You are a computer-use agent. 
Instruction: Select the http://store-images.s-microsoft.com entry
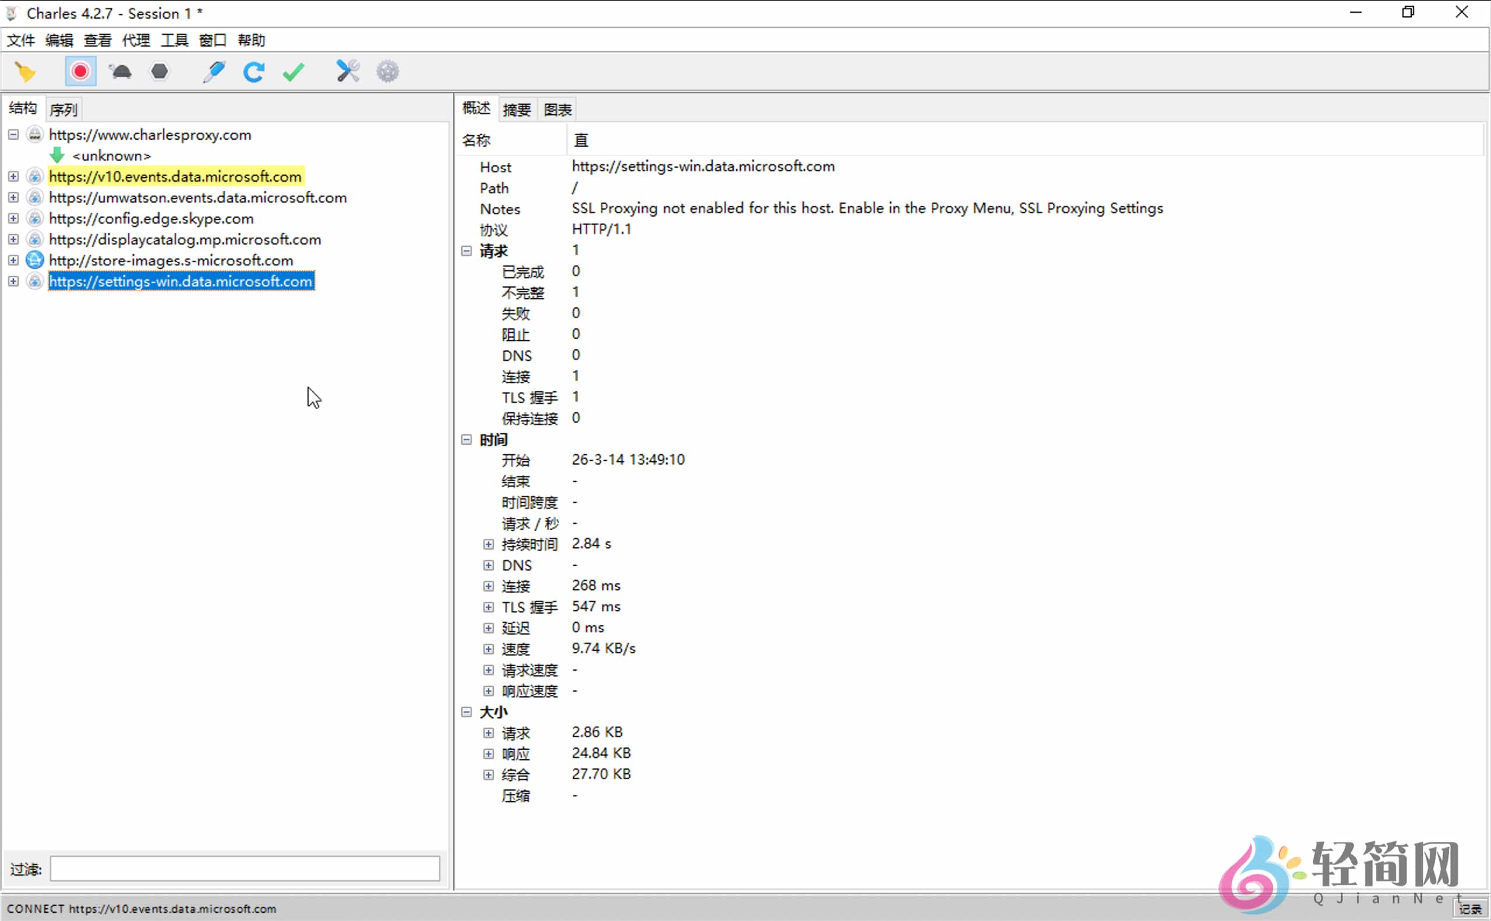171,260
